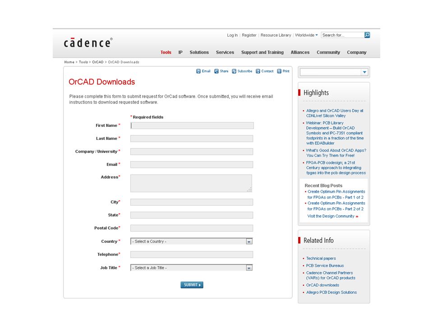This screenshot has width=433, height=325.
Task: Click the Log In link
Action: point(232,35)
